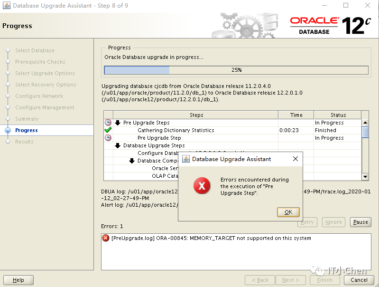Screen dimensions: 379x287
Task: Click the Gathering Dictionary Statistics row text
Action: click(x=176, y=130)
